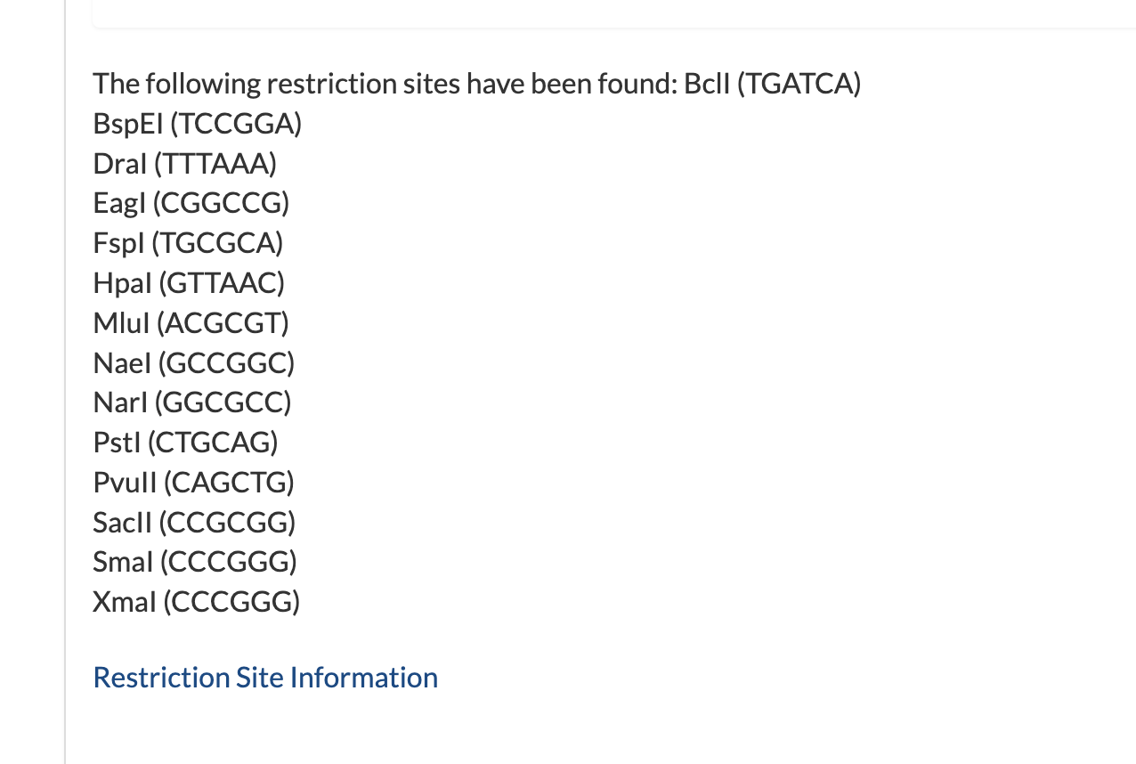Click the BclI enzyme name
Image resolution: width=1136 pixels, height=764 pixels.
click(x=707, y=85)
